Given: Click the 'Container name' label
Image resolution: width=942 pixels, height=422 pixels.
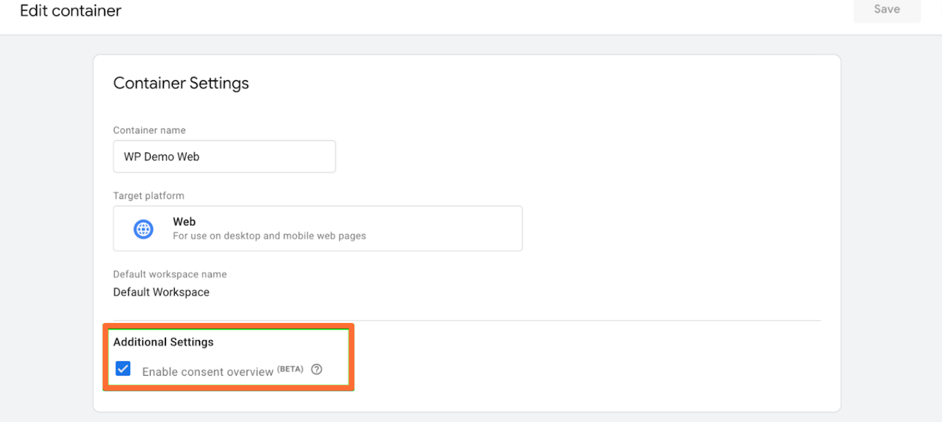Looking at the screenshot, I should coord(149,130).
